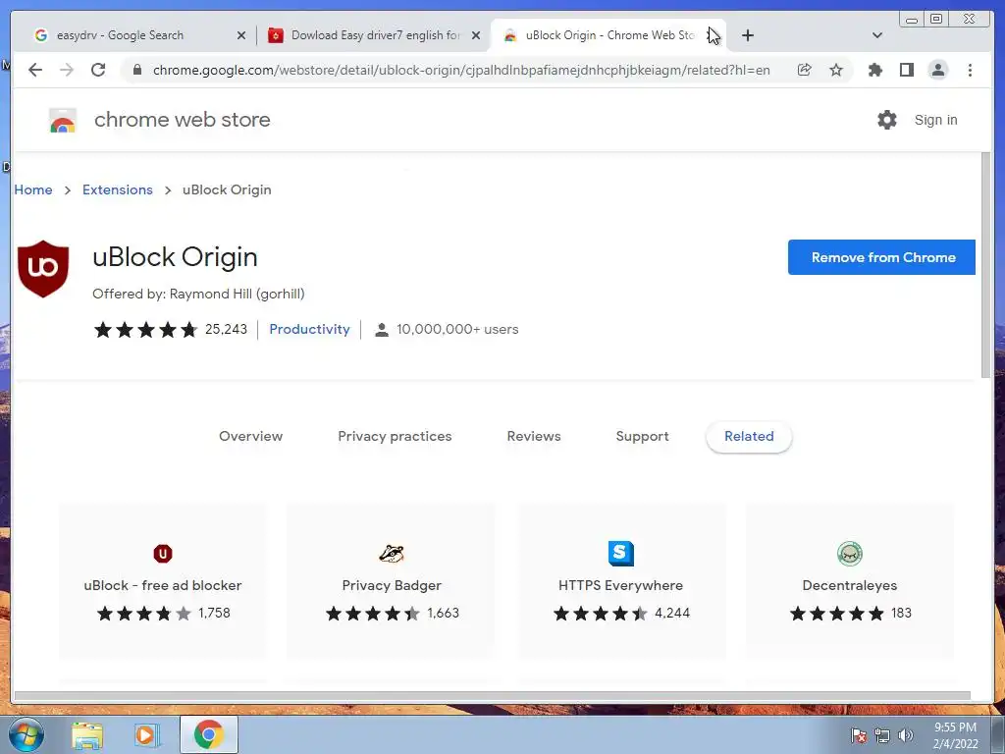The width and height of the screenshot is (1005, 754).
Task: Open the Windows Start menu
Action: (26, 734)
